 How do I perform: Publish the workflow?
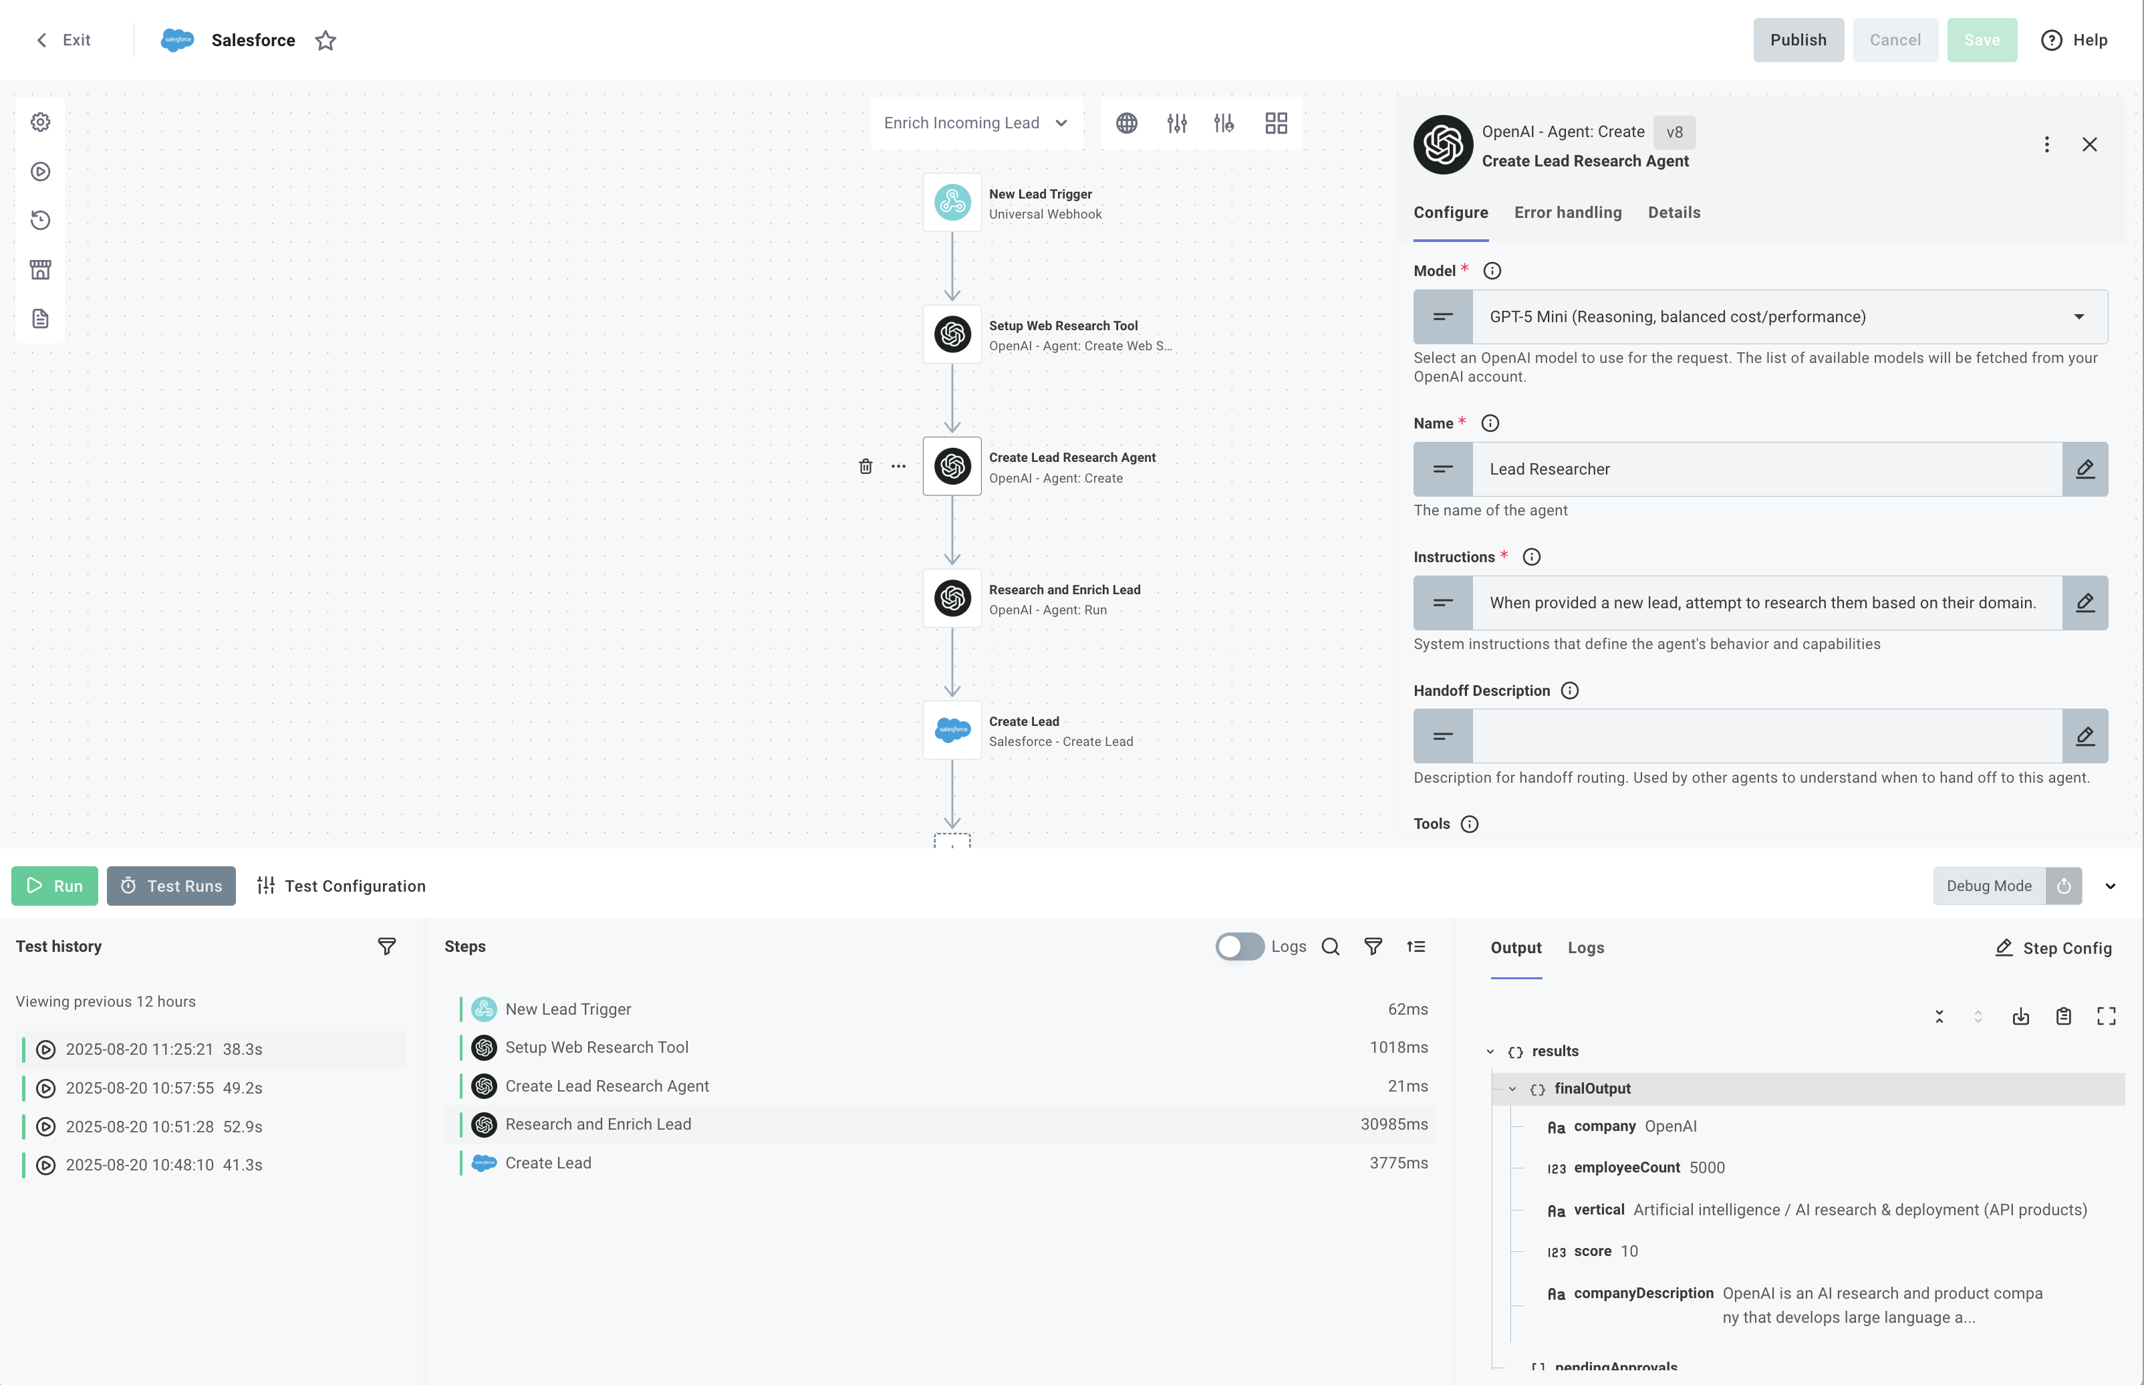[x=1798, y=39]
